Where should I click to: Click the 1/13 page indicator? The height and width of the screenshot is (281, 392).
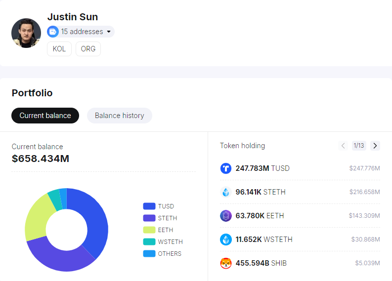(x=358, y=146)
